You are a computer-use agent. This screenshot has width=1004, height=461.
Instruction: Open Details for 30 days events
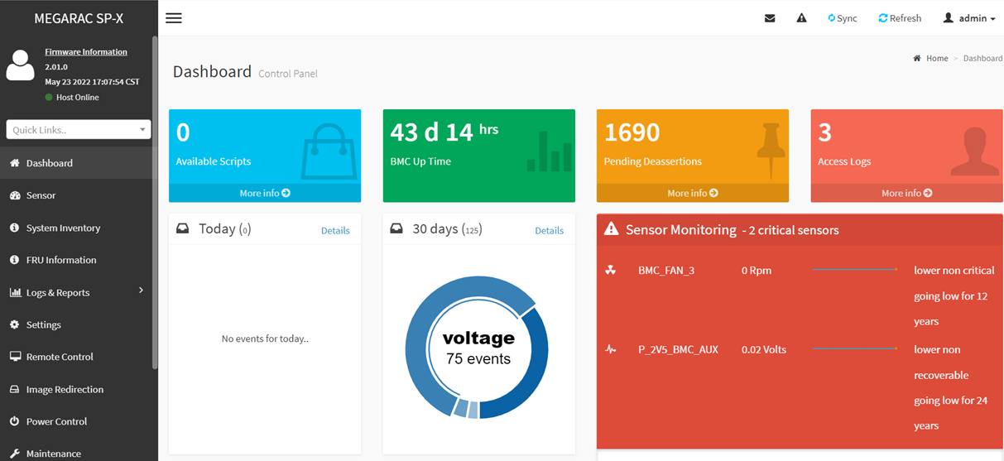pos(549,231)
